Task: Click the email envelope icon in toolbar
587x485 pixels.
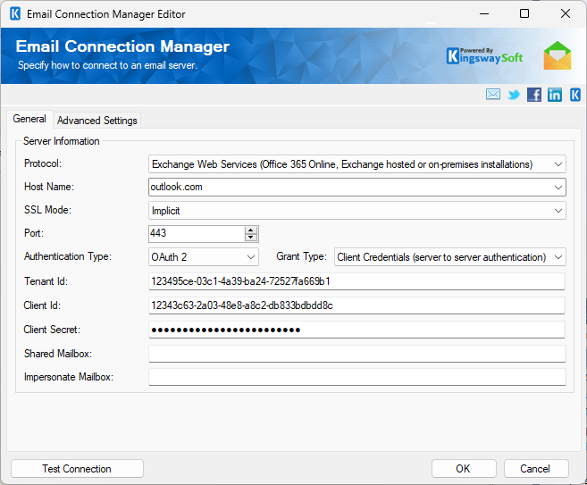Action: click(493, 95)
